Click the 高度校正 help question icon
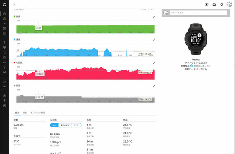235x154 pixels. (191, 66)
